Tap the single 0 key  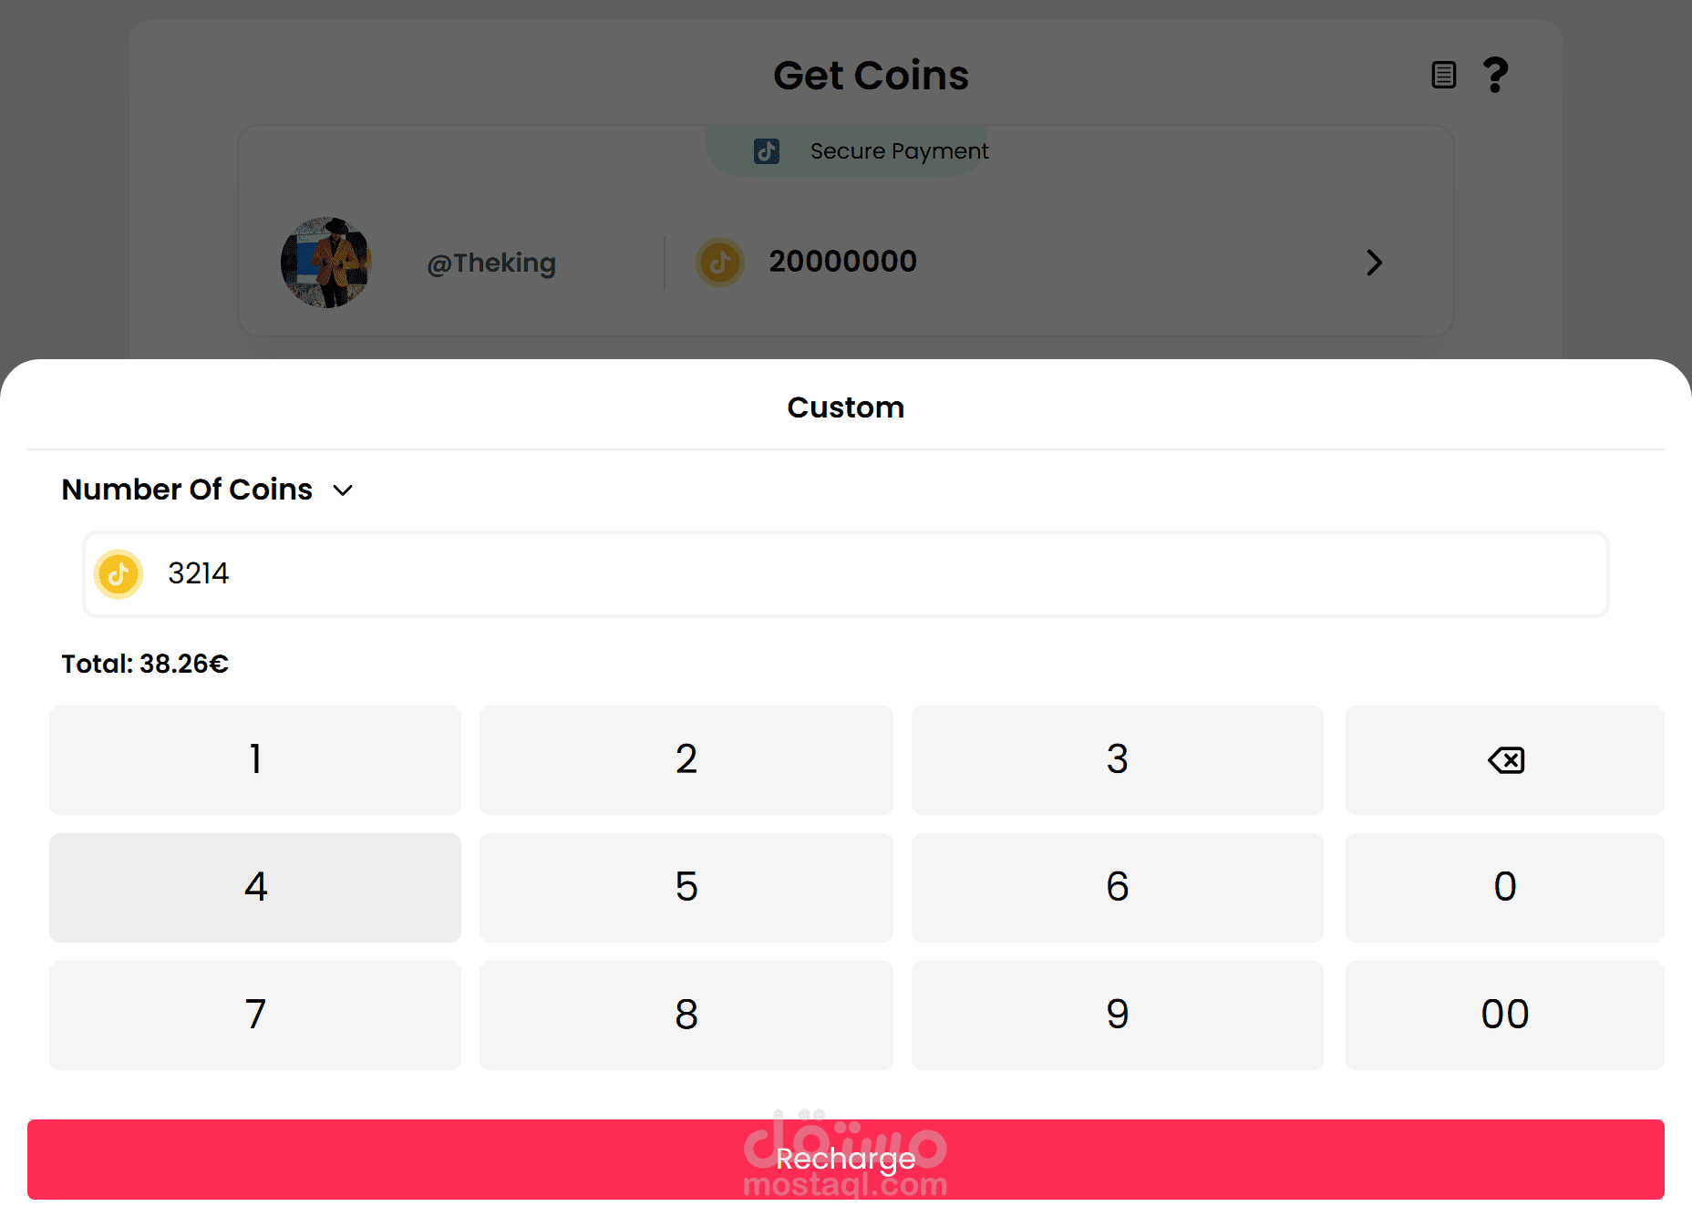[x=1504, y=887]
